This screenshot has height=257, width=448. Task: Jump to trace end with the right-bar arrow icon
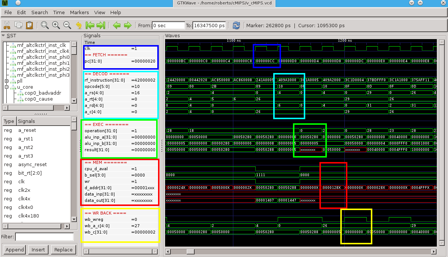(x=101, y=25)
